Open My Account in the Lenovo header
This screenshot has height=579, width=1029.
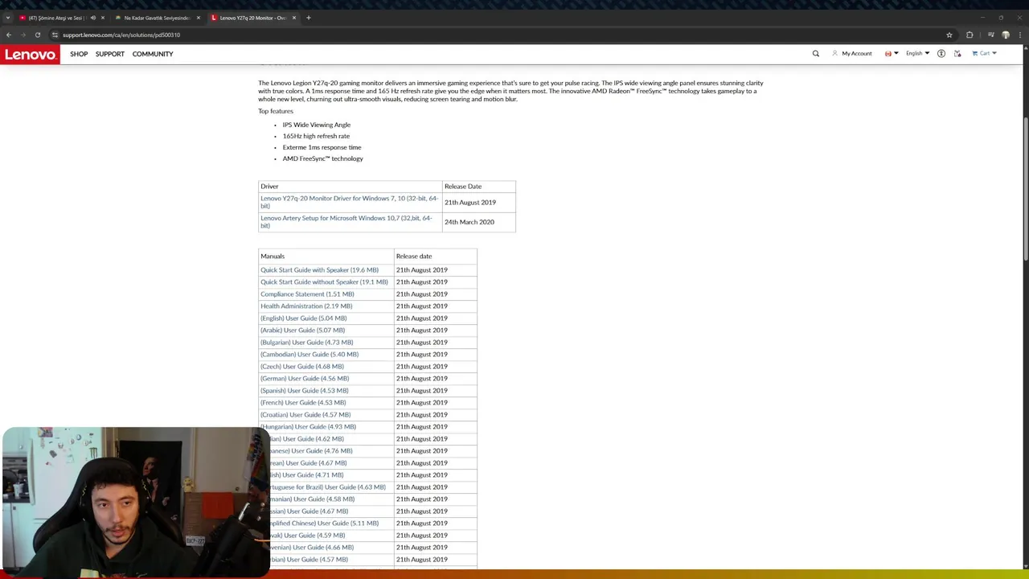coord(851,54)
